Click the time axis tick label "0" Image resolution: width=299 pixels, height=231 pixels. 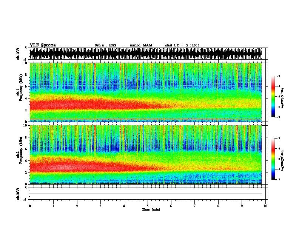pos(30,206)
